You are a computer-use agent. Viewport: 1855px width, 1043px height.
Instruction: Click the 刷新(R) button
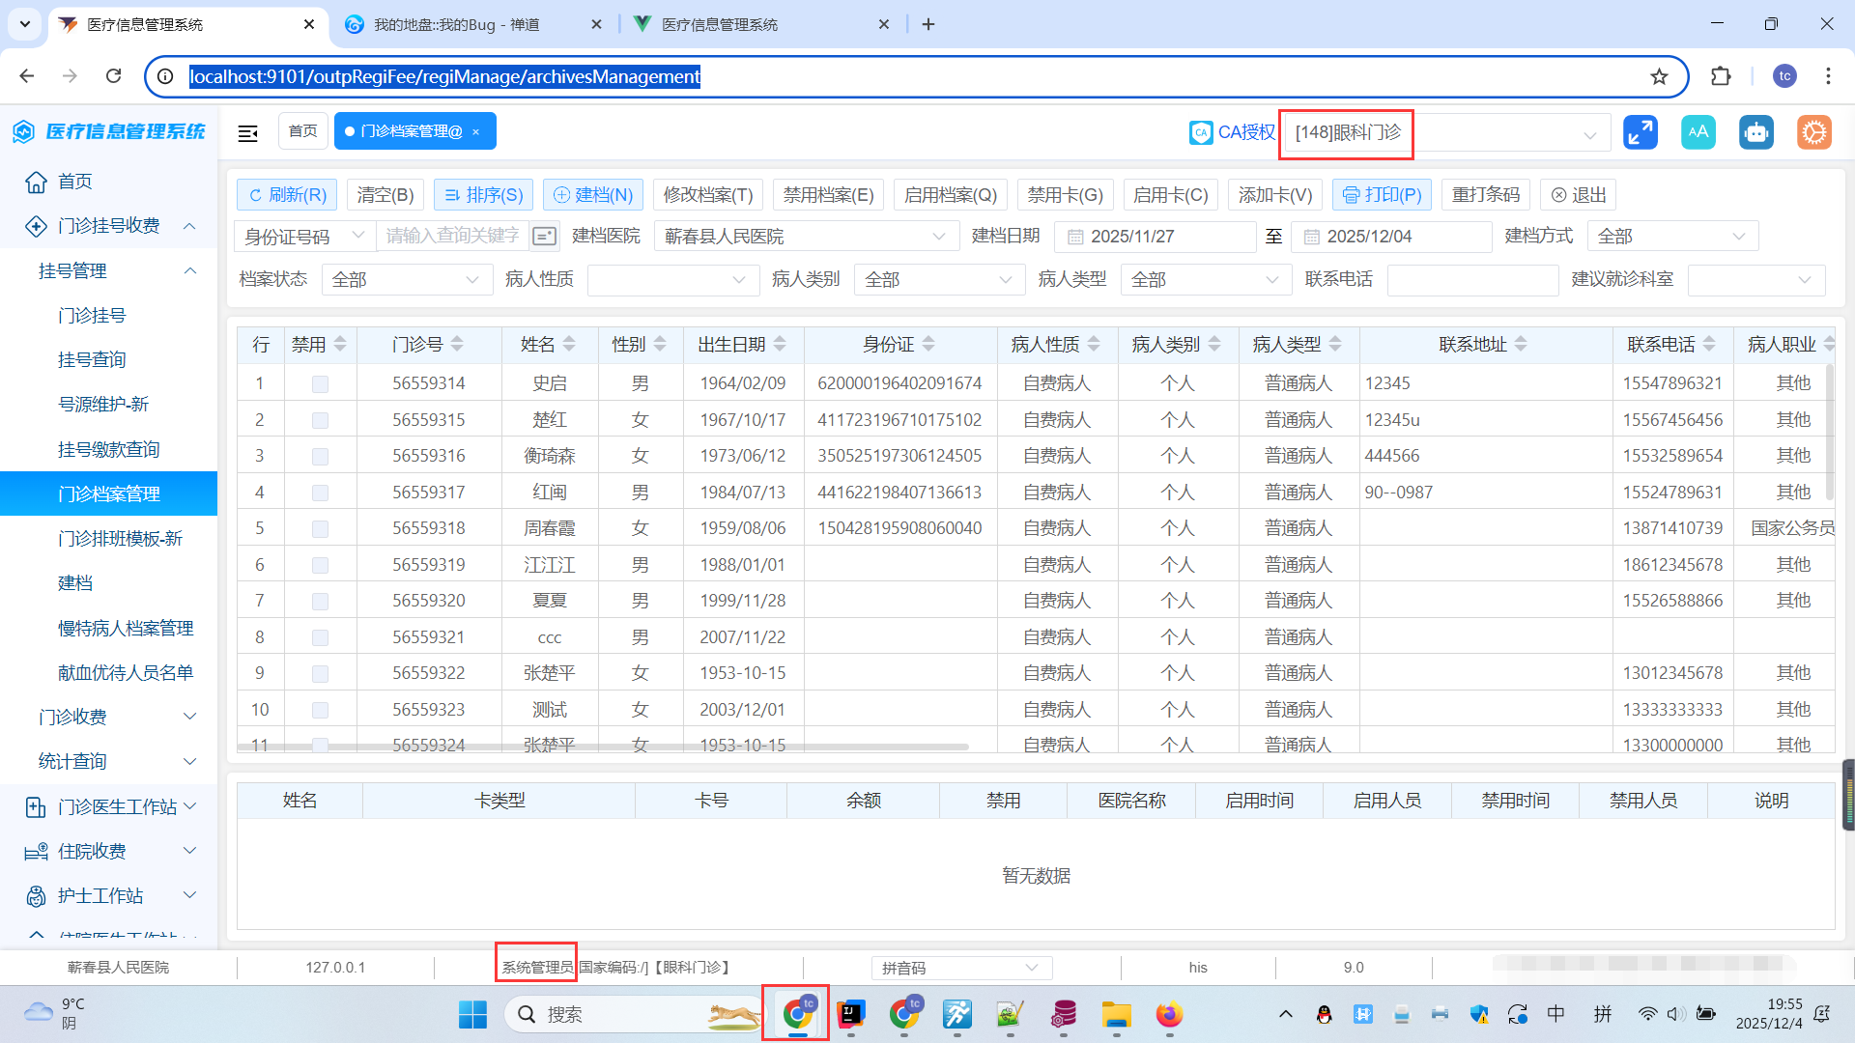coord(287,195)
